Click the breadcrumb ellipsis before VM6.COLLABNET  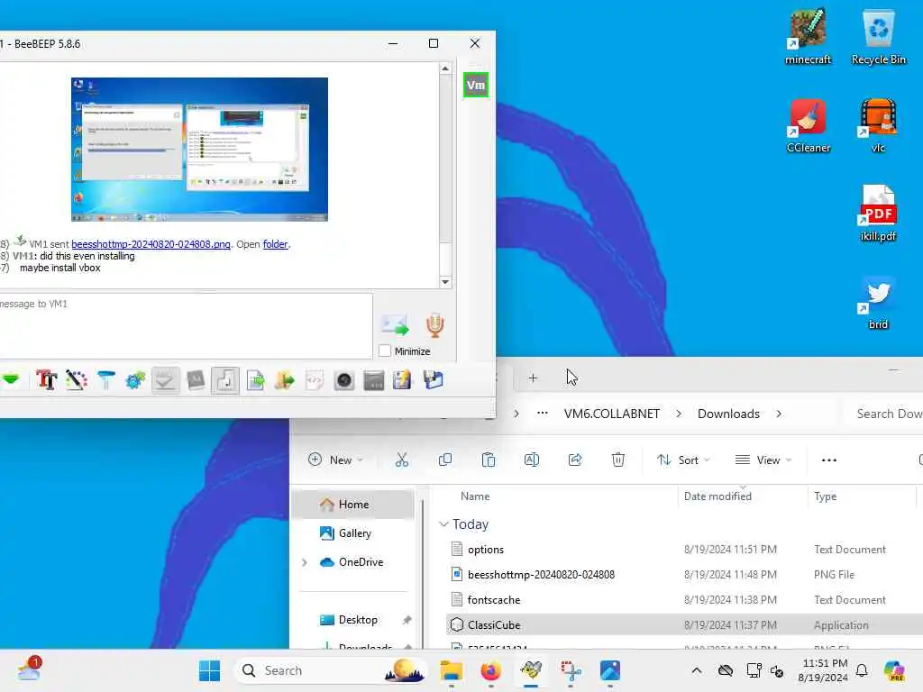point(542,414)
